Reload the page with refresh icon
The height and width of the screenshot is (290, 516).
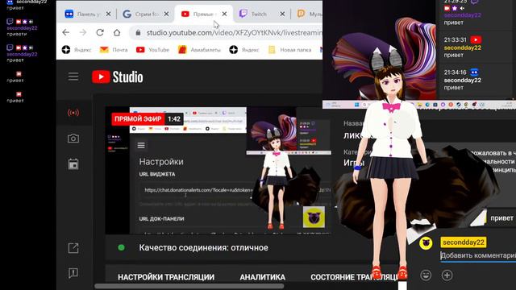click(100, 32)
